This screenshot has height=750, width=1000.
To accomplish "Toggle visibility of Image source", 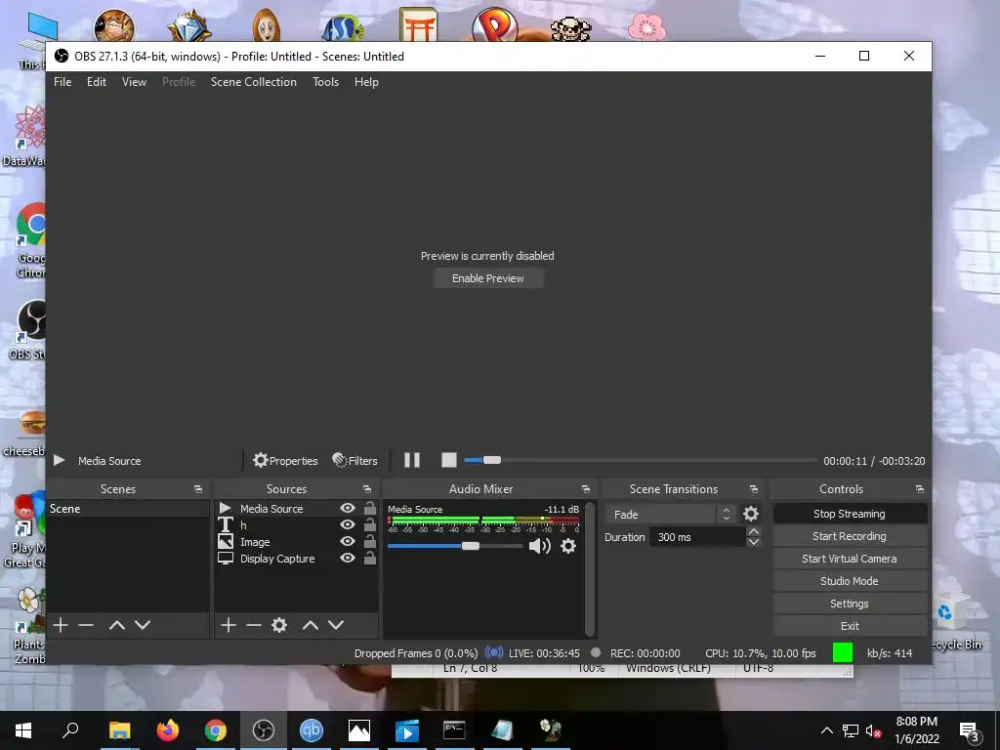I will [x=348, y=541].
